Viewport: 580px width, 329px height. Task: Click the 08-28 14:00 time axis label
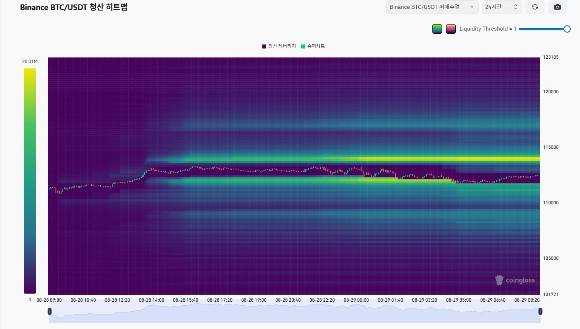[x=151, y=300]
